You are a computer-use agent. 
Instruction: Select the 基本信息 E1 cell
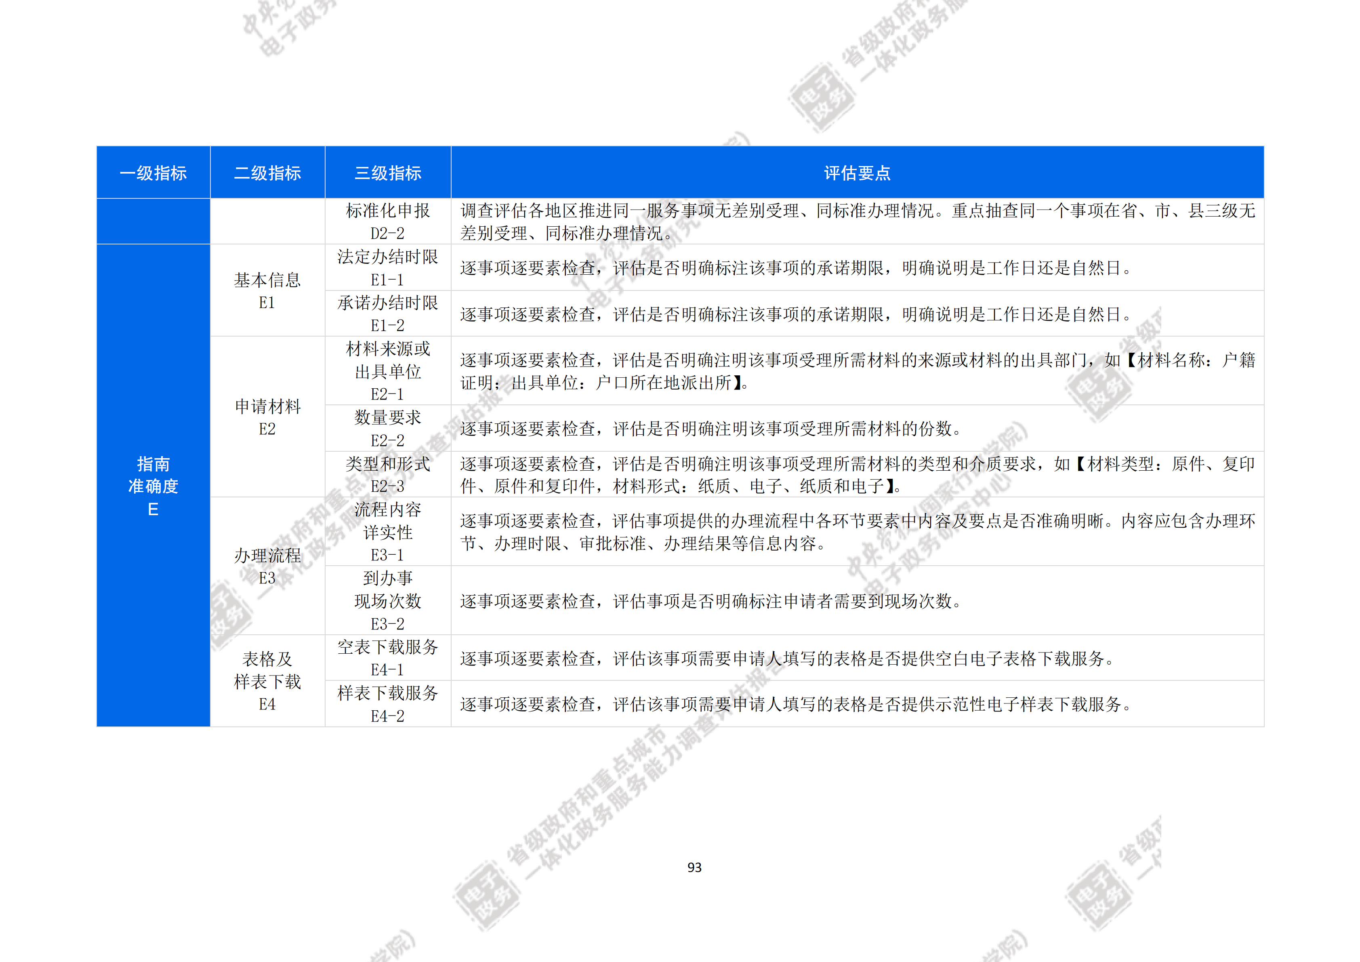[268, 291]
